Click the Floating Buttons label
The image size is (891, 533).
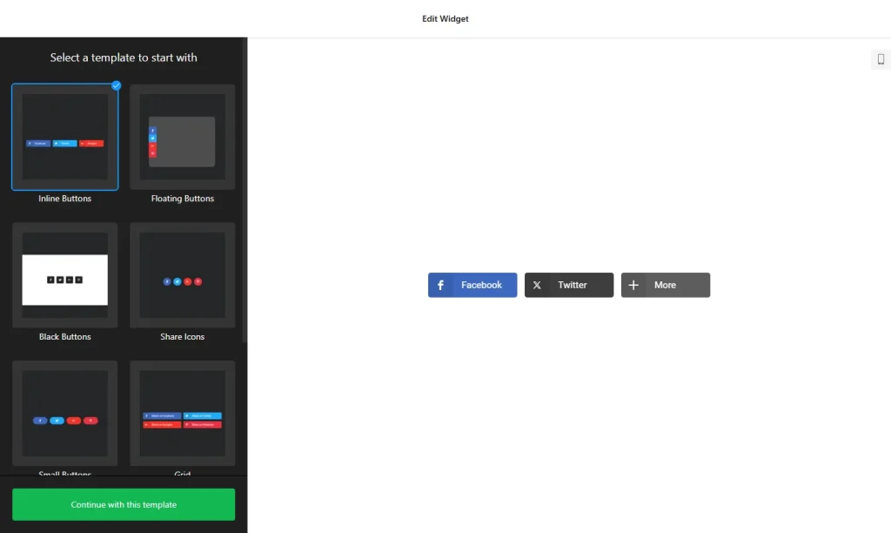pos(183,199)
